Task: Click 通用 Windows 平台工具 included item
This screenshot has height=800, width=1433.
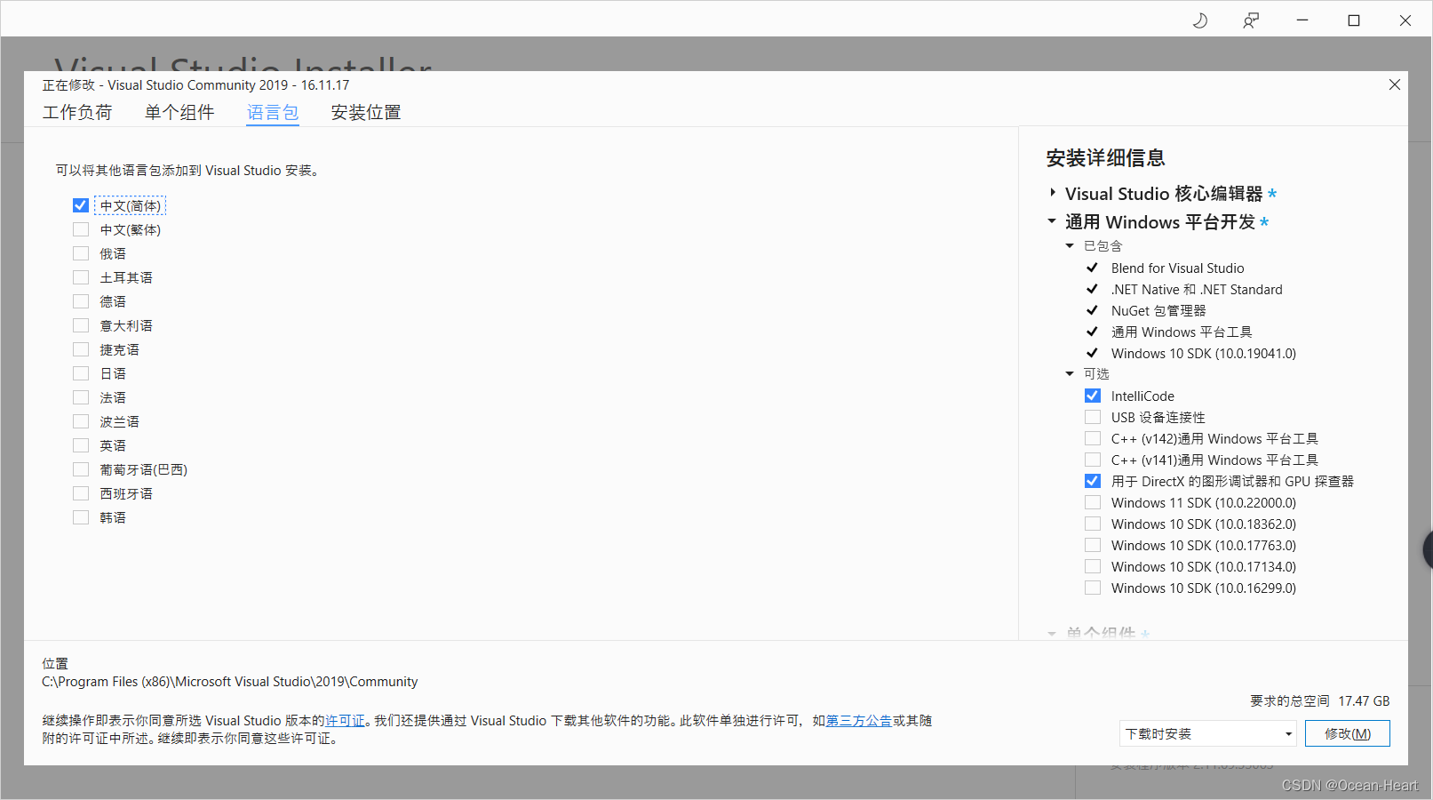Action: click(x=1182, y=332)
